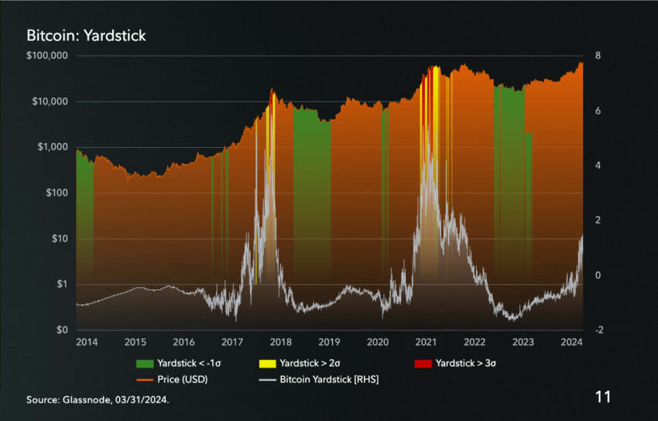Click the 2014 x-axis label
The image size is (658, 421).
87,343
